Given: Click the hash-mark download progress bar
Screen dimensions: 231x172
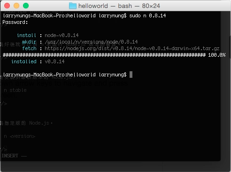Looking at the screenshot, I should pos(104,55).
